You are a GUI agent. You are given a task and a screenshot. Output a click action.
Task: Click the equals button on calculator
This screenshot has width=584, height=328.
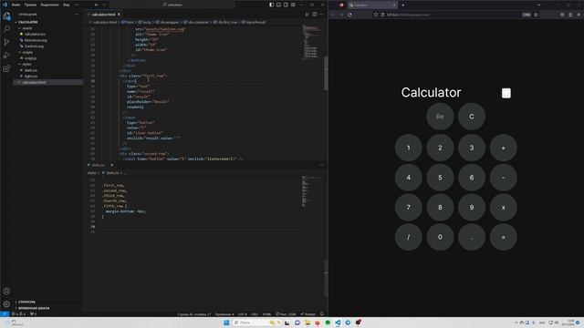tap(503, 237)
